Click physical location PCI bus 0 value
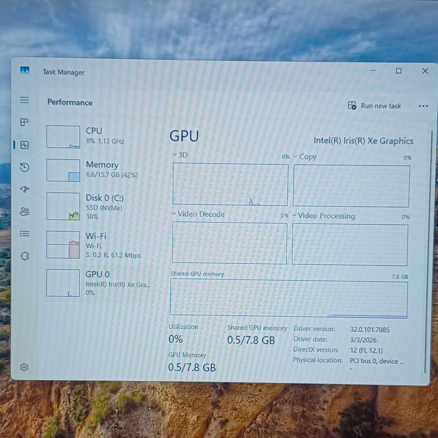Screen dimensions: 438x438 [377, 361]
